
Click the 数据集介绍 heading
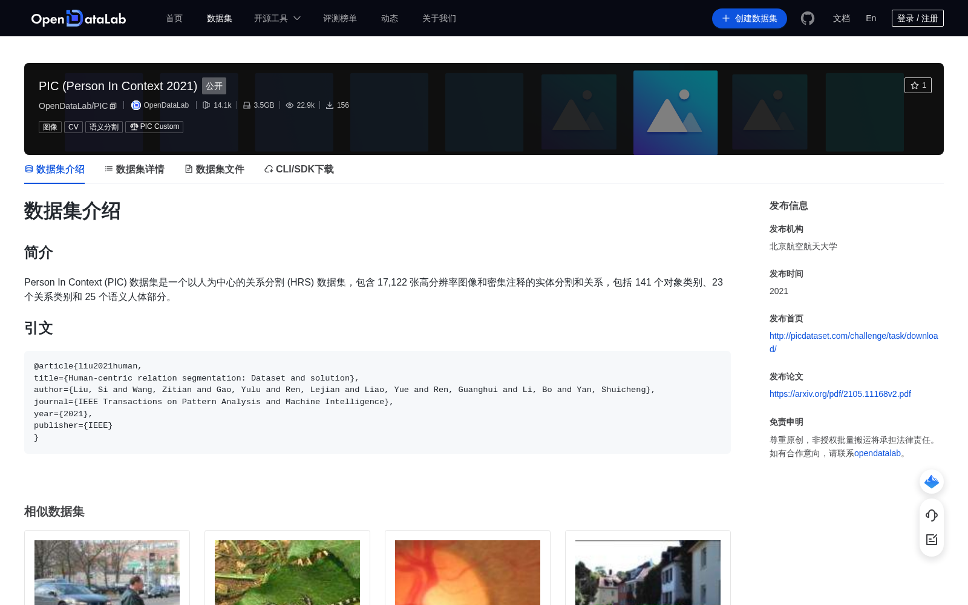73,211
